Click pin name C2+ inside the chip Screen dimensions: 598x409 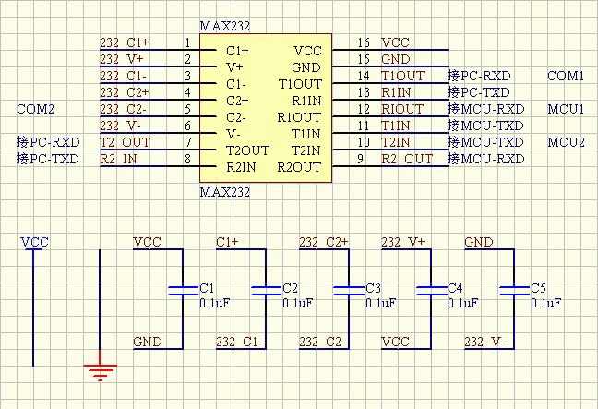point(237,101)
